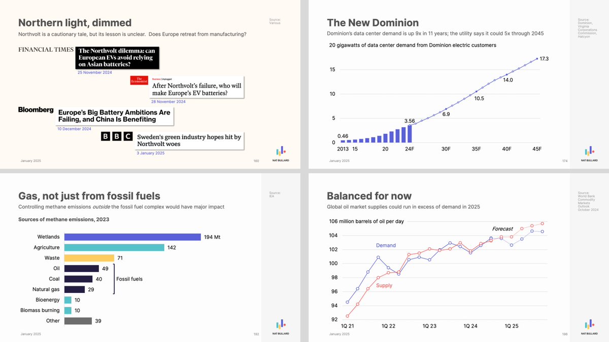Image resolution: width=609 pixels, height=342 pixels.
Task: Click the '17.3' data label
Action: [544, 59]
